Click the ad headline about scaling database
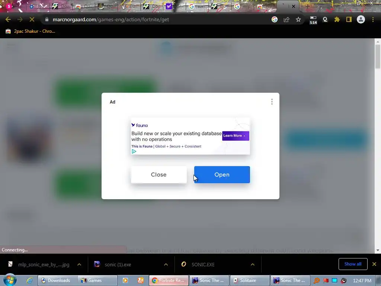 tap(176, 136)
